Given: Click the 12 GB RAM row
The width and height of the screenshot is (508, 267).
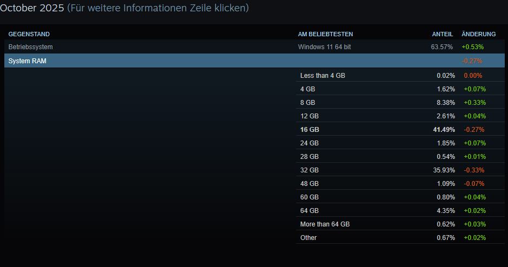Looking at the screenshot, I should [x=309, y=116].
